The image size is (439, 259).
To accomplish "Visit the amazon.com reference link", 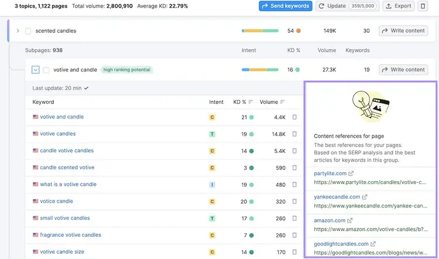I will [x=330, y=220].
